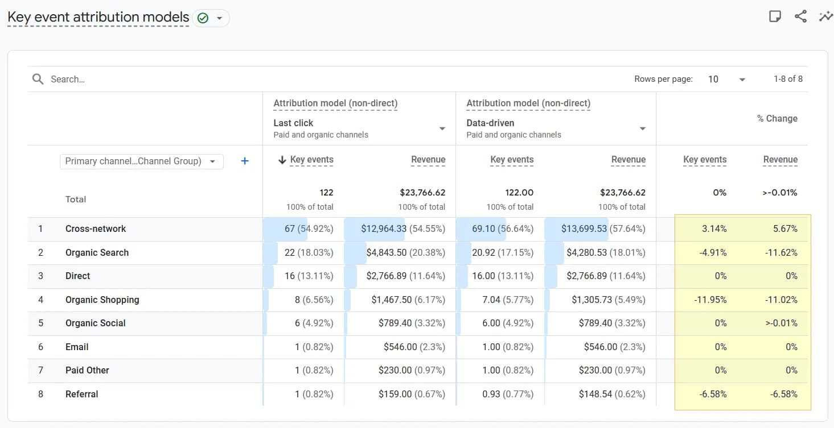This screenshot has width=834, height=428.
Task: Open the Insights panel via the sparkle chart icon
Action: pos(826,16)
